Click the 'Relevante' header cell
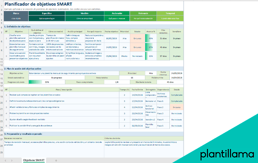The image size is (258, 163). 143,13
